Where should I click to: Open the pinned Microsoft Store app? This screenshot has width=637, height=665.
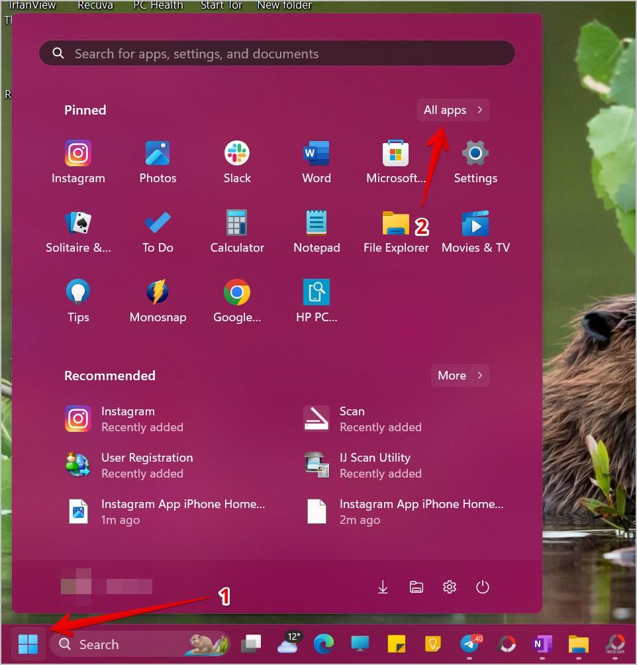(x=396, y=162)
